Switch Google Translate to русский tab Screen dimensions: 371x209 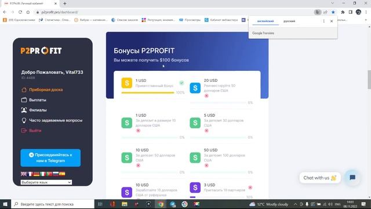click(289, 21)
